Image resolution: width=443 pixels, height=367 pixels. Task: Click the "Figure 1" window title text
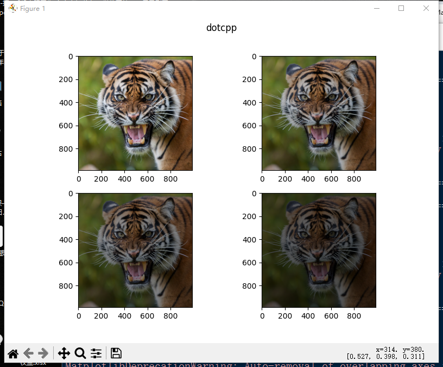click(33, 9)
